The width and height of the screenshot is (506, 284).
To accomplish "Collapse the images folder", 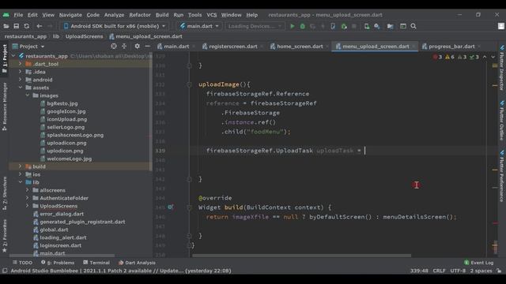I will coord(28,95).
